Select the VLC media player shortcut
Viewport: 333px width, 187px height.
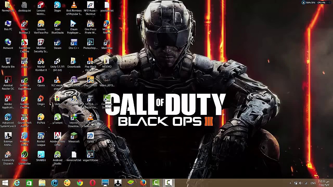pyautogui.click(x=57, y=83)
